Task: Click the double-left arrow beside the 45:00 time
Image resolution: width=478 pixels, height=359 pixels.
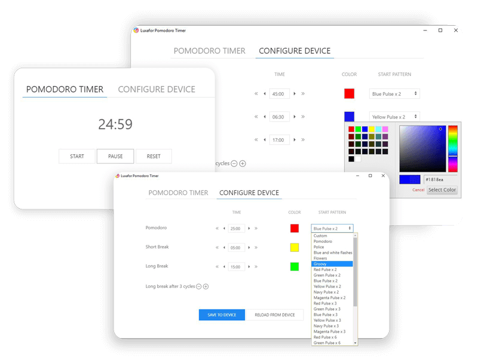Action: pos(256,93)
